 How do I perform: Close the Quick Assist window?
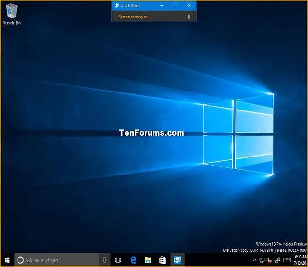pos(189,6)
